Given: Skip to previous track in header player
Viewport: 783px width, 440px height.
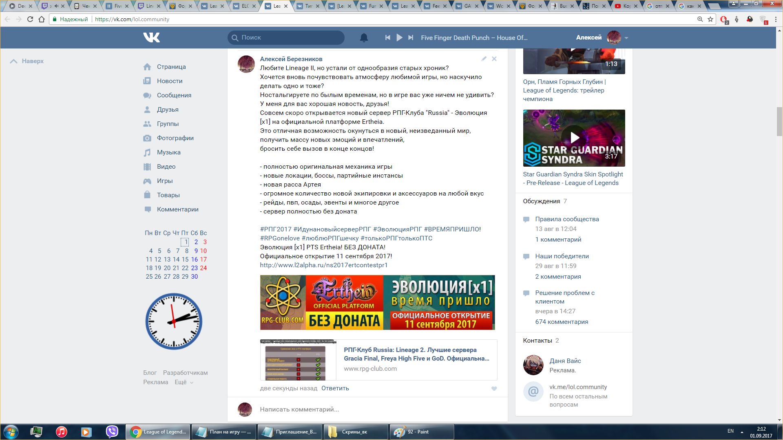Looking at the screenshot, I should tap(387, 37).
